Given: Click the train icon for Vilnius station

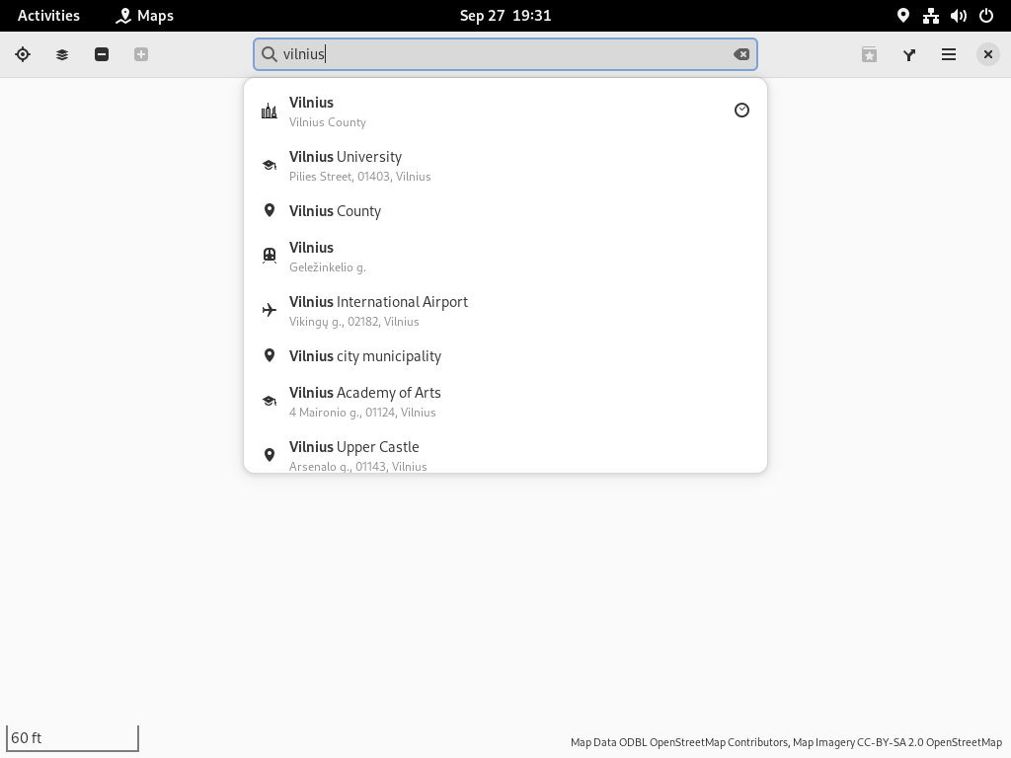Looking at the screenshot, I should coord(270,256).
